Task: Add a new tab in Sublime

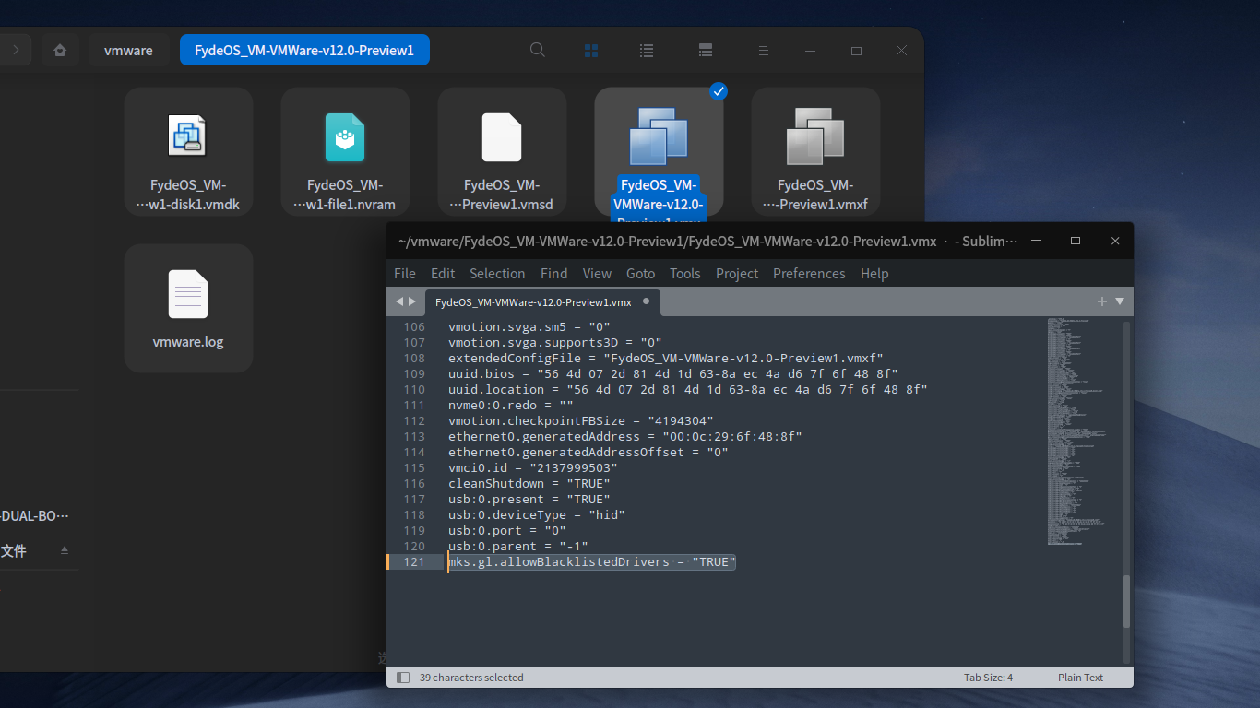Action: tap(1101, 301)
